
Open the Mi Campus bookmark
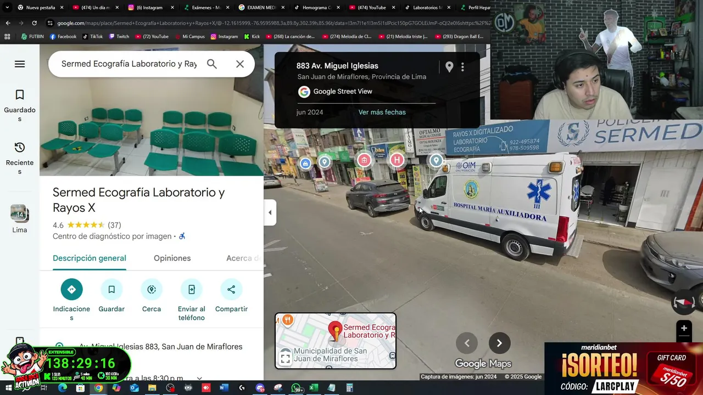pyautogui.click(x=189, y=37)
